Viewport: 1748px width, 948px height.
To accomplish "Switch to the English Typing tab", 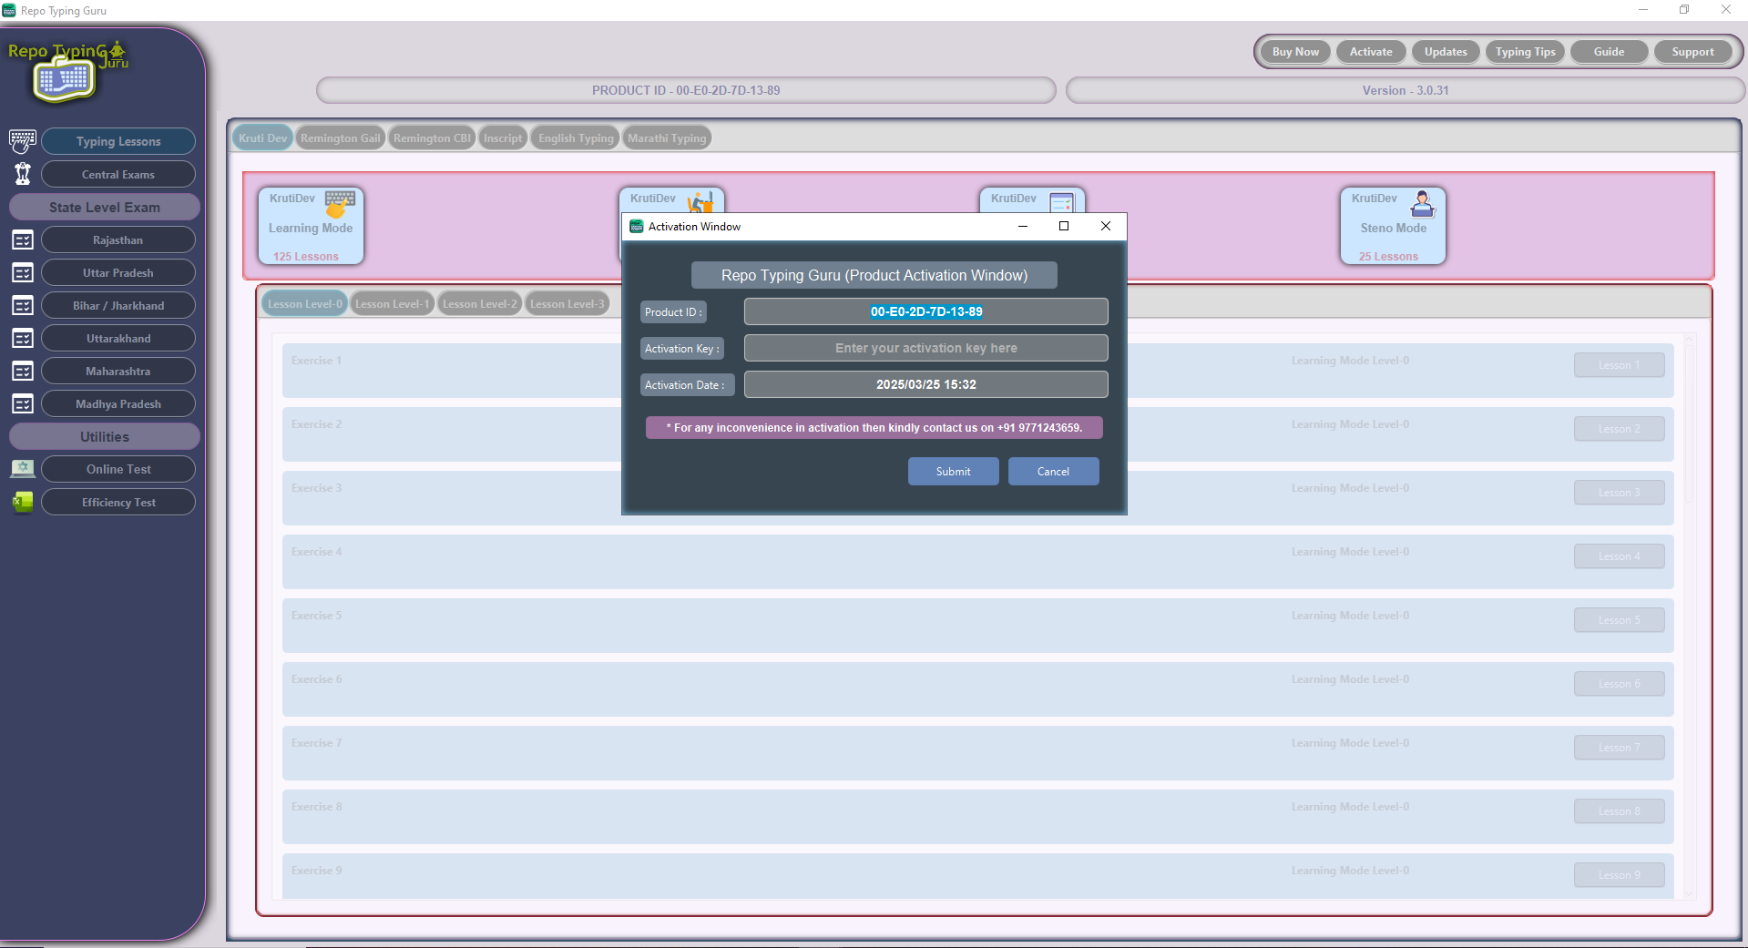I will [576, 138].
